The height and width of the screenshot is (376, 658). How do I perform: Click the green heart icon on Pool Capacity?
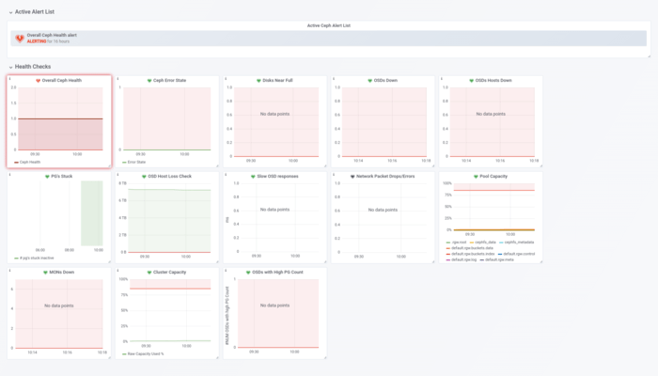tap(476, 176)
